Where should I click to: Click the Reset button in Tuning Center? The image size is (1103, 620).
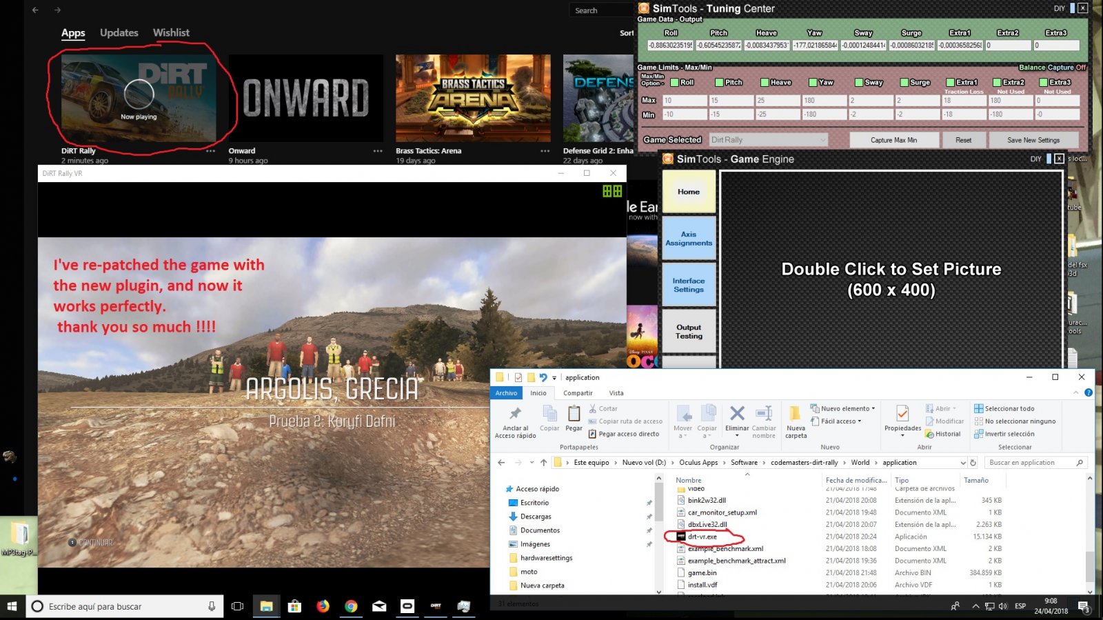[963, 140]
